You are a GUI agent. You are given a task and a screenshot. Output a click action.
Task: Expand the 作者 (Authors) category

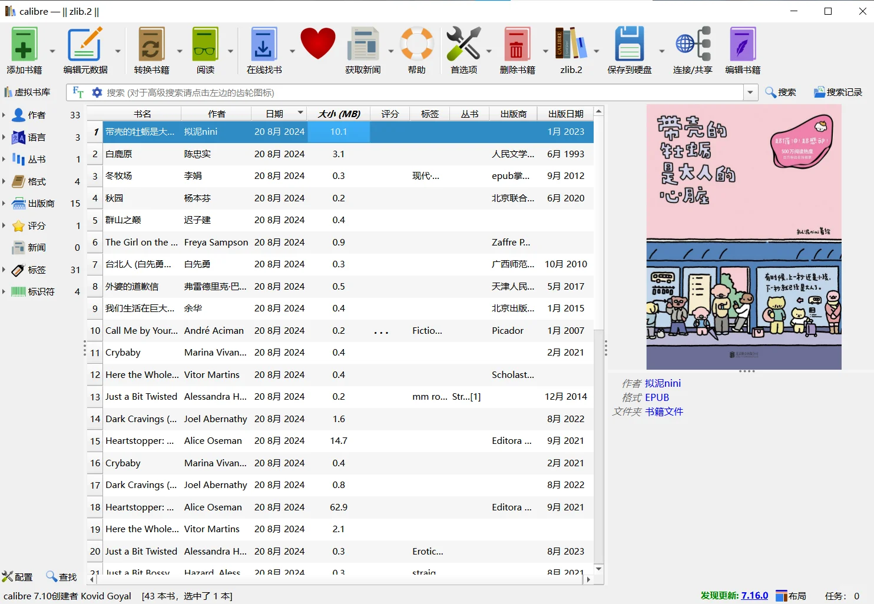(x=4, y=115)
